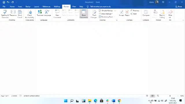Open the Simple Markup dropdown
This screenshot has height=104, width=185.
(107, 11)
